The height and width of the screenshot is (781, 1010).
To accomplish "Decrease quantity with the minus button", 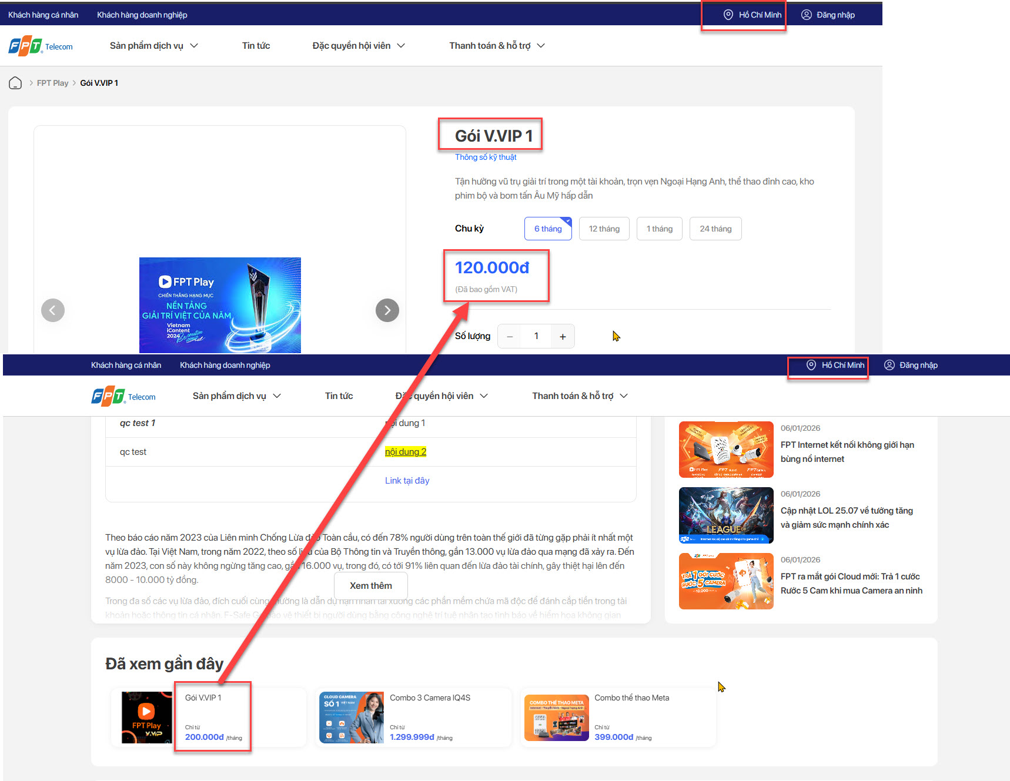I will tap(510, 337).
